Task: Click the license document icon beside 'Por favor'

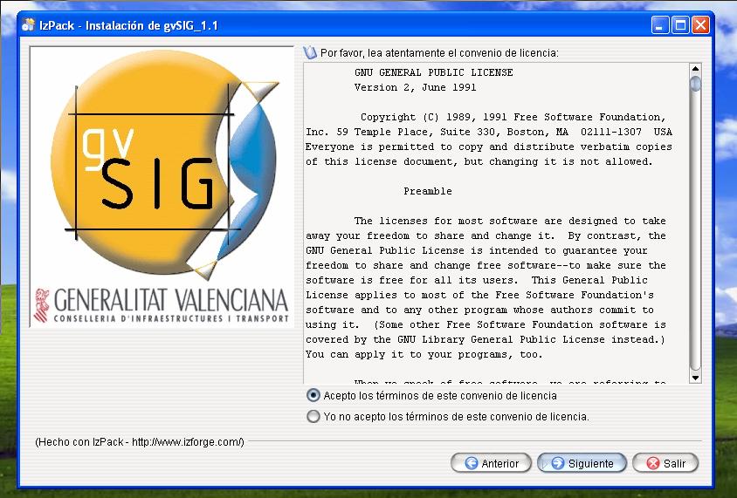Action: [310, 53]
